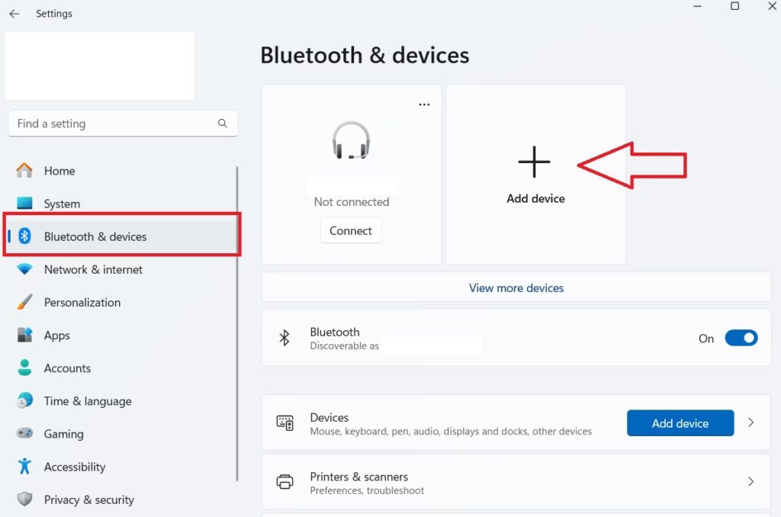Click the sidebar vertical scrollbar
Image resolution: width=781 pixels, height=517 pixels.
tap(237, 320)
